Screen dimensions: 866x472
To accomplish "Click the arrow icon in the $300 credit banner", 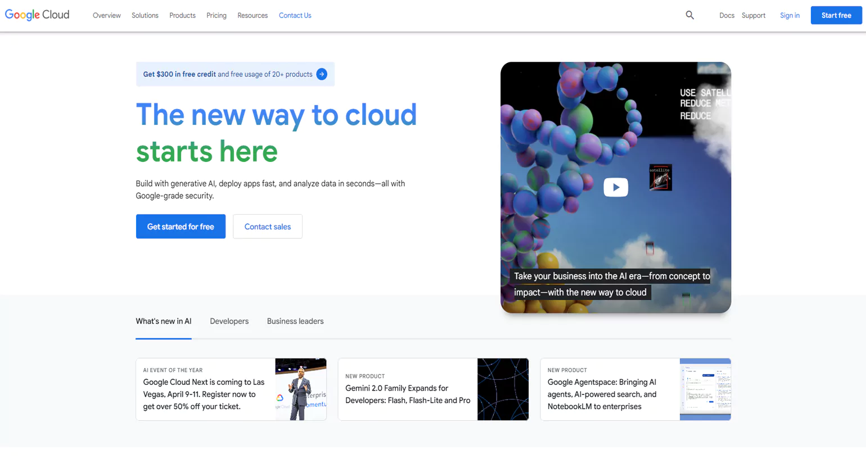I will 321,74.
